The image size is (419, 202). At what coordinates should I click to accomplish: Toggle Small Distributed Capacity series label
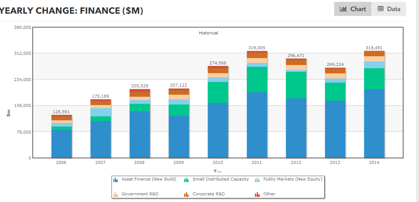coord(220,179)
